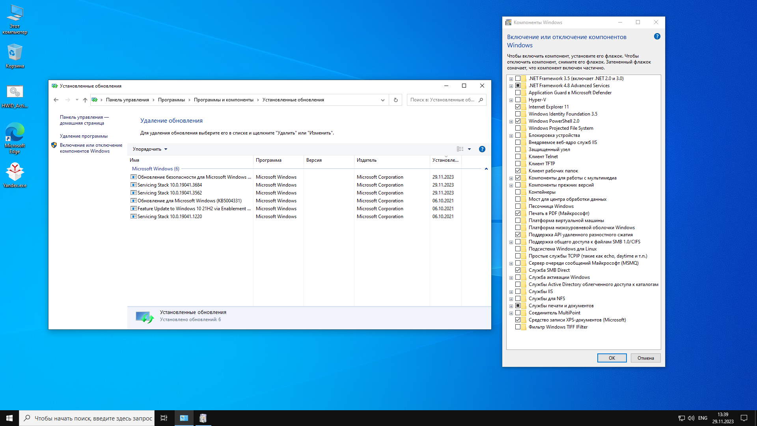Screen dimensions: 757x426
Task: Click the Back navigation arrow
Action: click(x=56, y=100)
